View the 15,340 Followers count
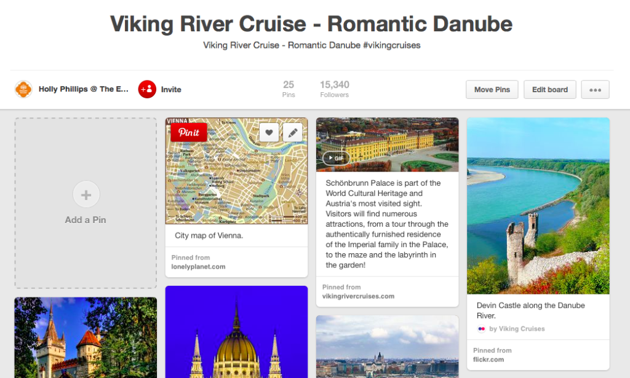The image size is (630, 378). click(334, 89)
